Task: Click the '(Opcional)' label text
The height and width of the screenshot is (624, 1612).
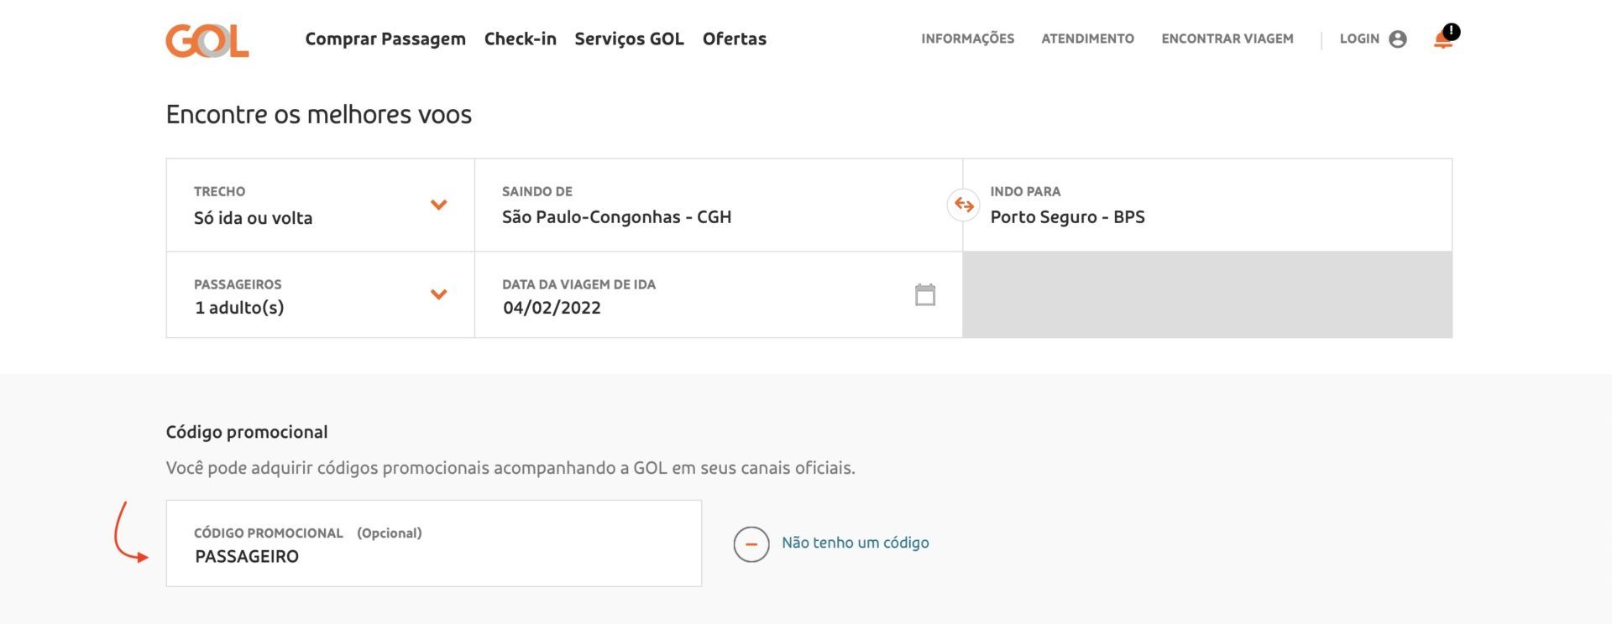Action: 390,533
